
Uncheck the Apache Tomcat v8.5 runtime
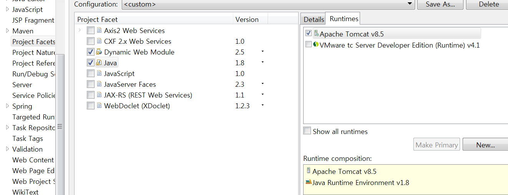click(308, 33)
